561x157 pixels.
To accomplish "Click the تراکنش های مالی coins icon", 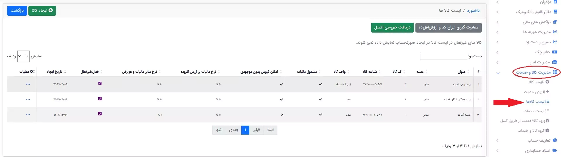I will (x=555, y=22).
